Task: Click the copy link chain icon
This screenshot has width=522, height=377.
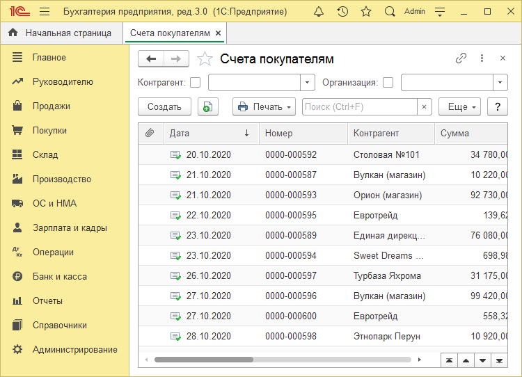Action: click(x=461, y=58)
